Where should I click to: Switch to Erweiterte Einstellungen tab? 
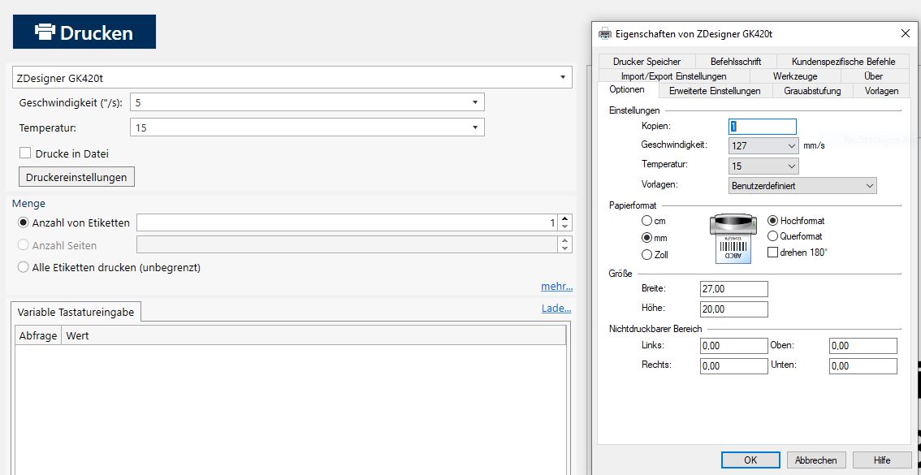point(715,90)
